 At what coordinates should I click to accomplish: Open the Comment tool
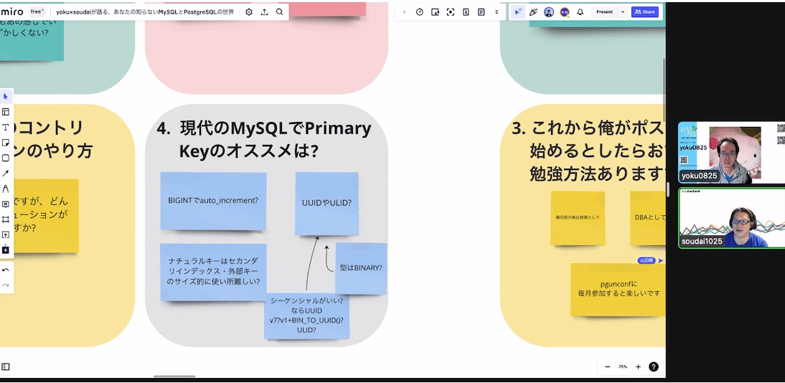coord(6,204)
